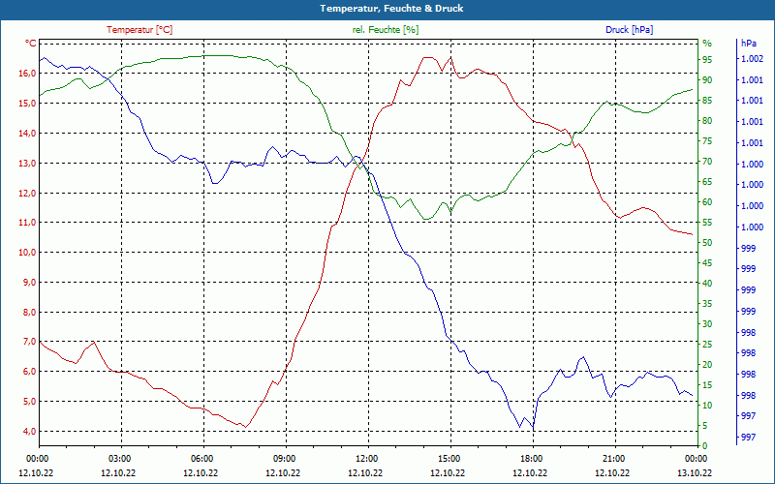This screenshot has width=775, height=484.
Task: Click the 'hPa' unit label on pressure axis
Action: coord(749,44)
